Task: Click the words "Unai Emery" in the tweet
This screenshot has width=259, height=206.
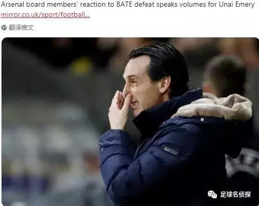Action: tap(236, 5)
